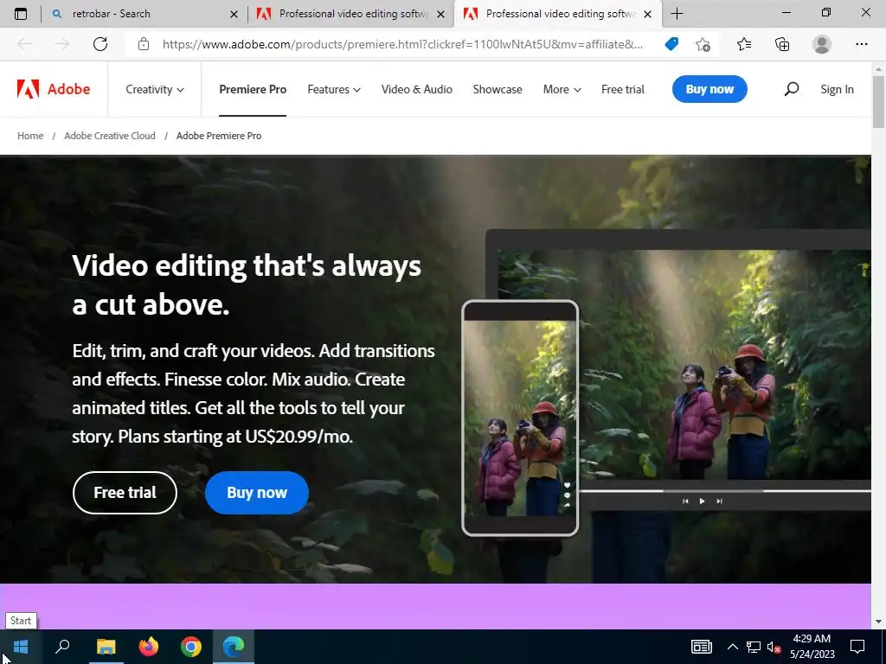Click the Microsoft Edge taskbar icon
Viewport: 886px width, 664px height.
[x=234, y=647]
